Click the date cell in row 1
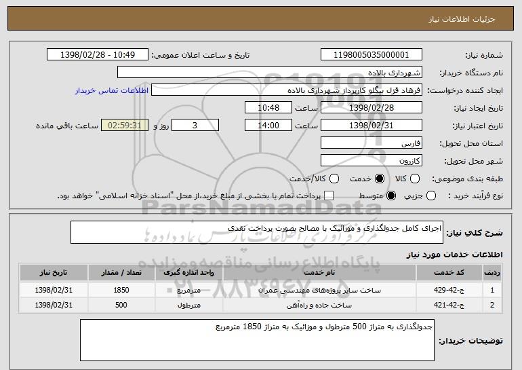Screen dimensions: 522x370 pos(54,291)
